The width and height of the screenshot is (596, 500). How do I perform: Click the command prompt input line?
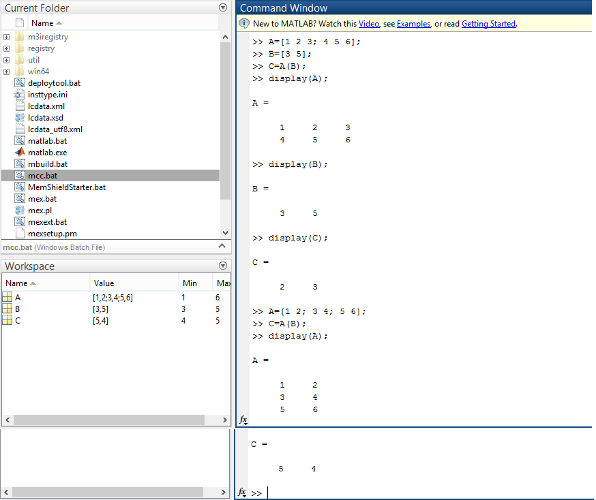(420, 493)
